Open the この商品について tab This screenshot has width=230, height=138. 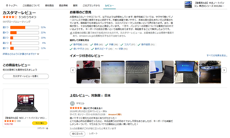tap(31, 6)
